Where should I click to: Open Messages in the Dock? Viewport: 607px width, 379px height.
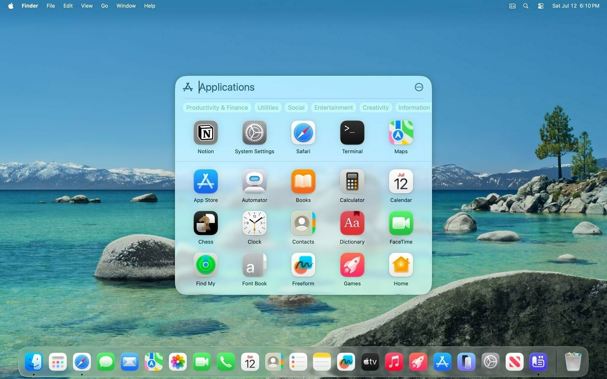click(x=106, y=362)
